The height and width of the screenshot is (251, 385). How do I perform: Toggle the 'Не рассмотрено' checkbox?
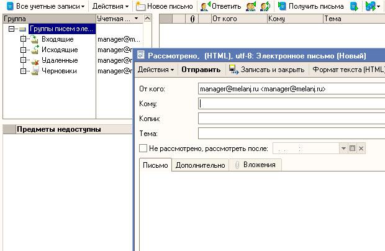[x=143, y=148]
